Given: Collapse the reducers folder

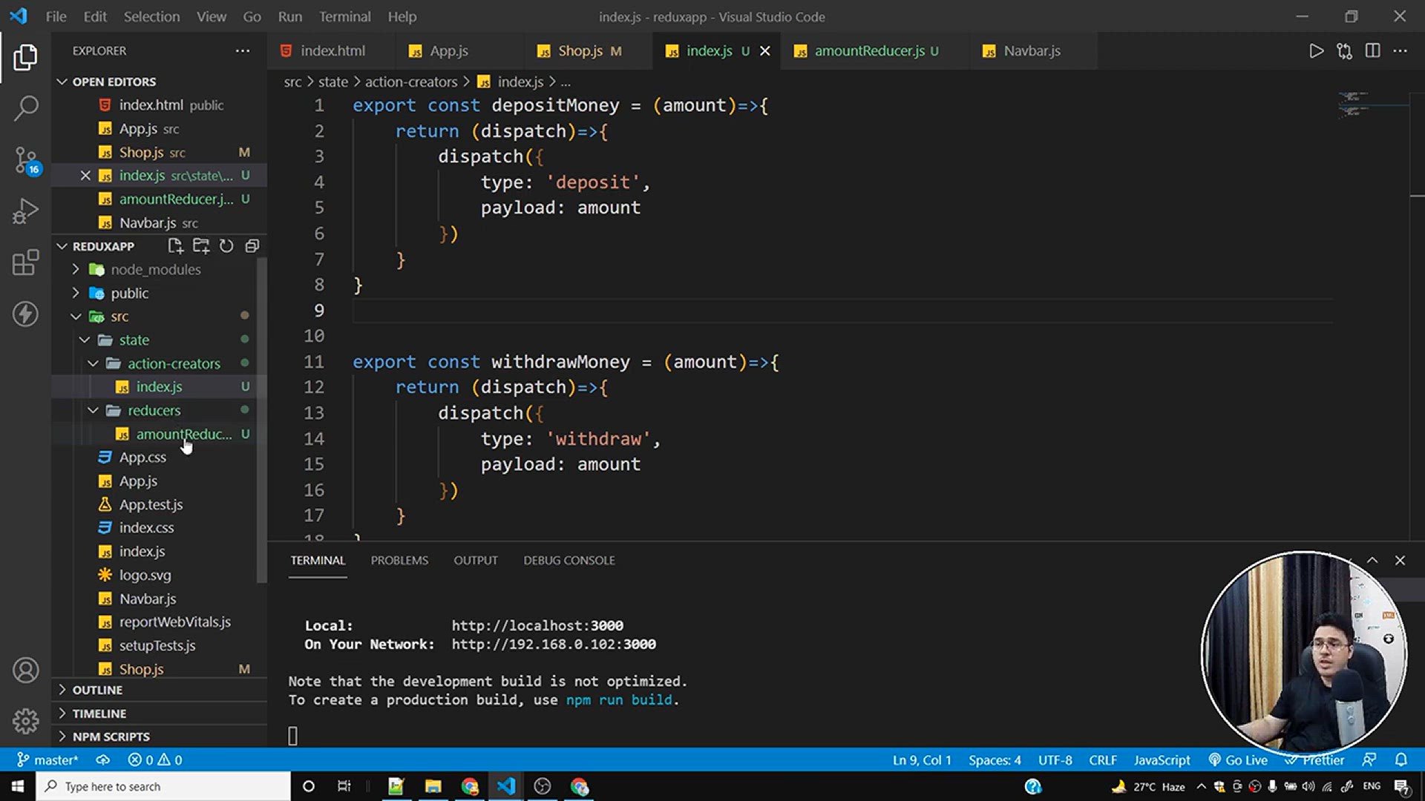Looking at the screenshot, I should pyautogui.click(x=154, y=410).
